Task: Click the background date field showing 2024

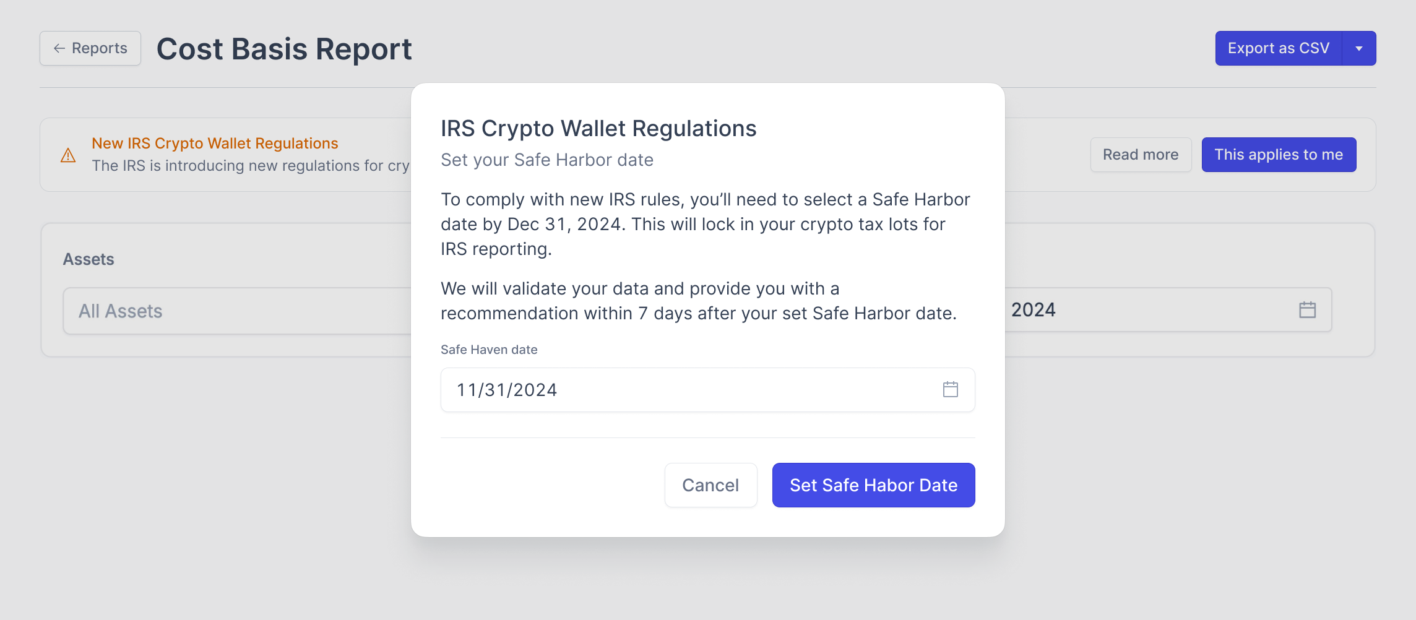Action: tap(1145, 310)
